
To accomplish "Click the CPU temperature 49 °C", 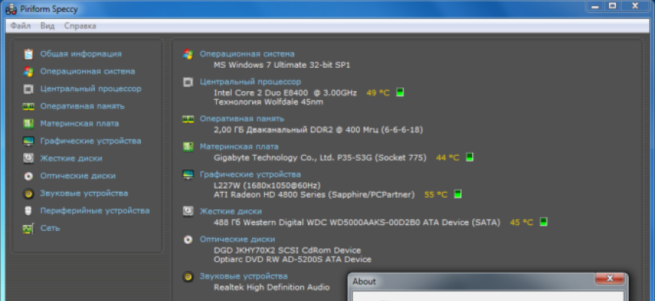I will tap(378, 93).
